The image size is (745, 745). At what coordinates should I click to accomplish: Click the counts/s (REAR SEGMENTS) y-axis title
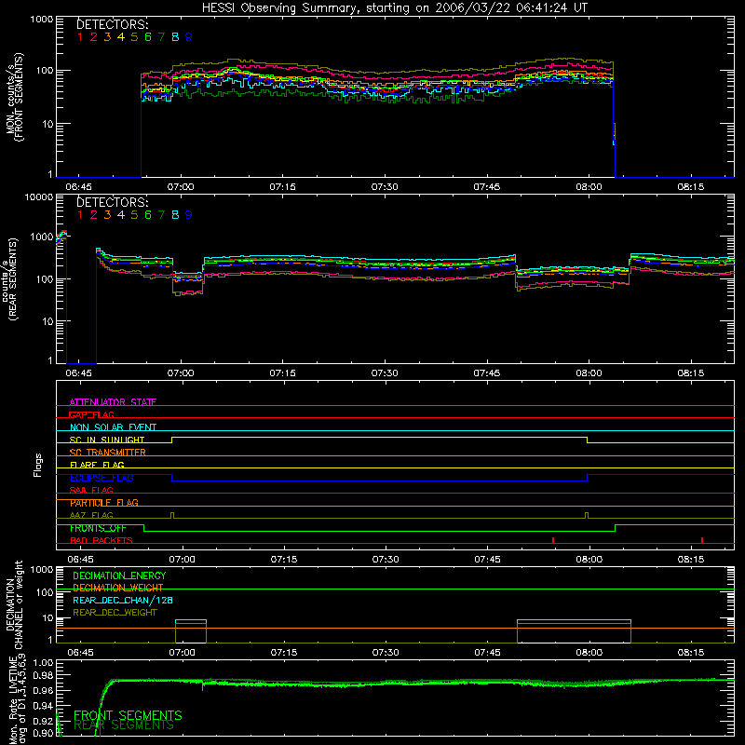(9, 279)
